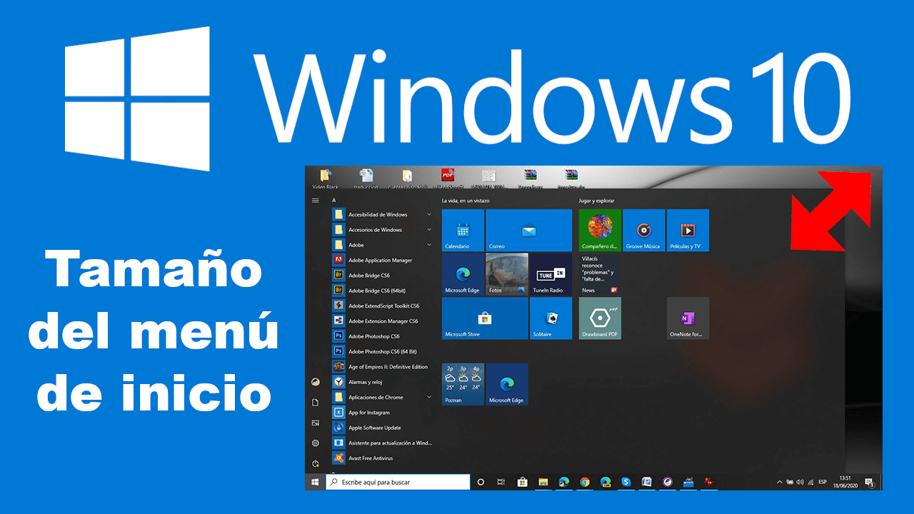Open Microsoft Store from taskbar

(522, 483)
